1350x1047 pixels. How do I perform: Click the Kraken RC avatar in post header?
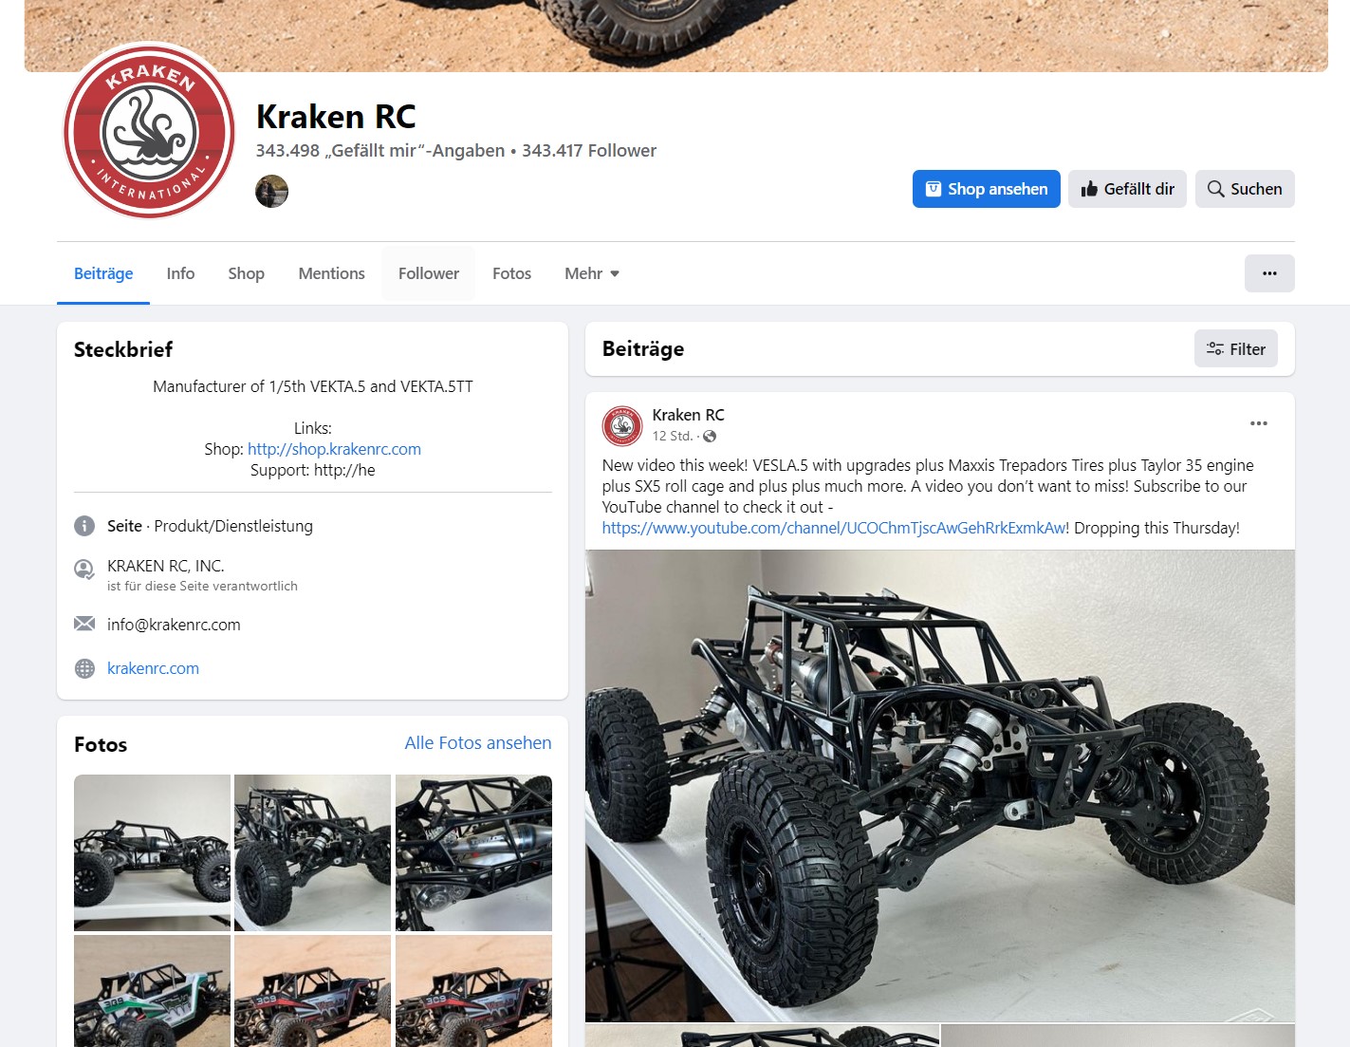click(x=622, y=425)
